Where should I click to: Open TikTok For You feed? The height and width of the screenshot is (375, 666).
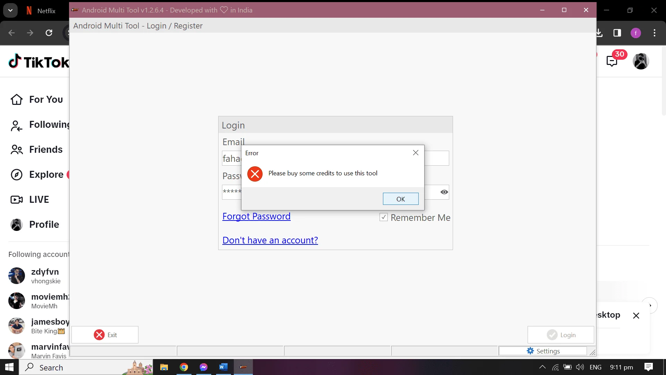pos(37,100)
